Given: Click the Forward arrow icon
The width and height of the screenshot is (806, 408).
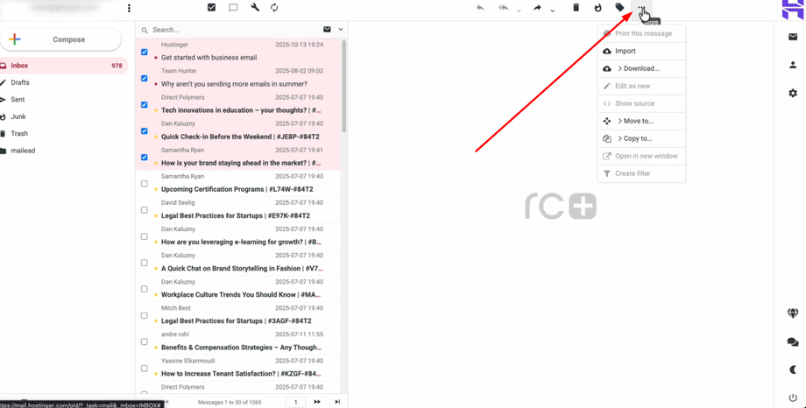Looking at the screenshot, I should 537,8.
